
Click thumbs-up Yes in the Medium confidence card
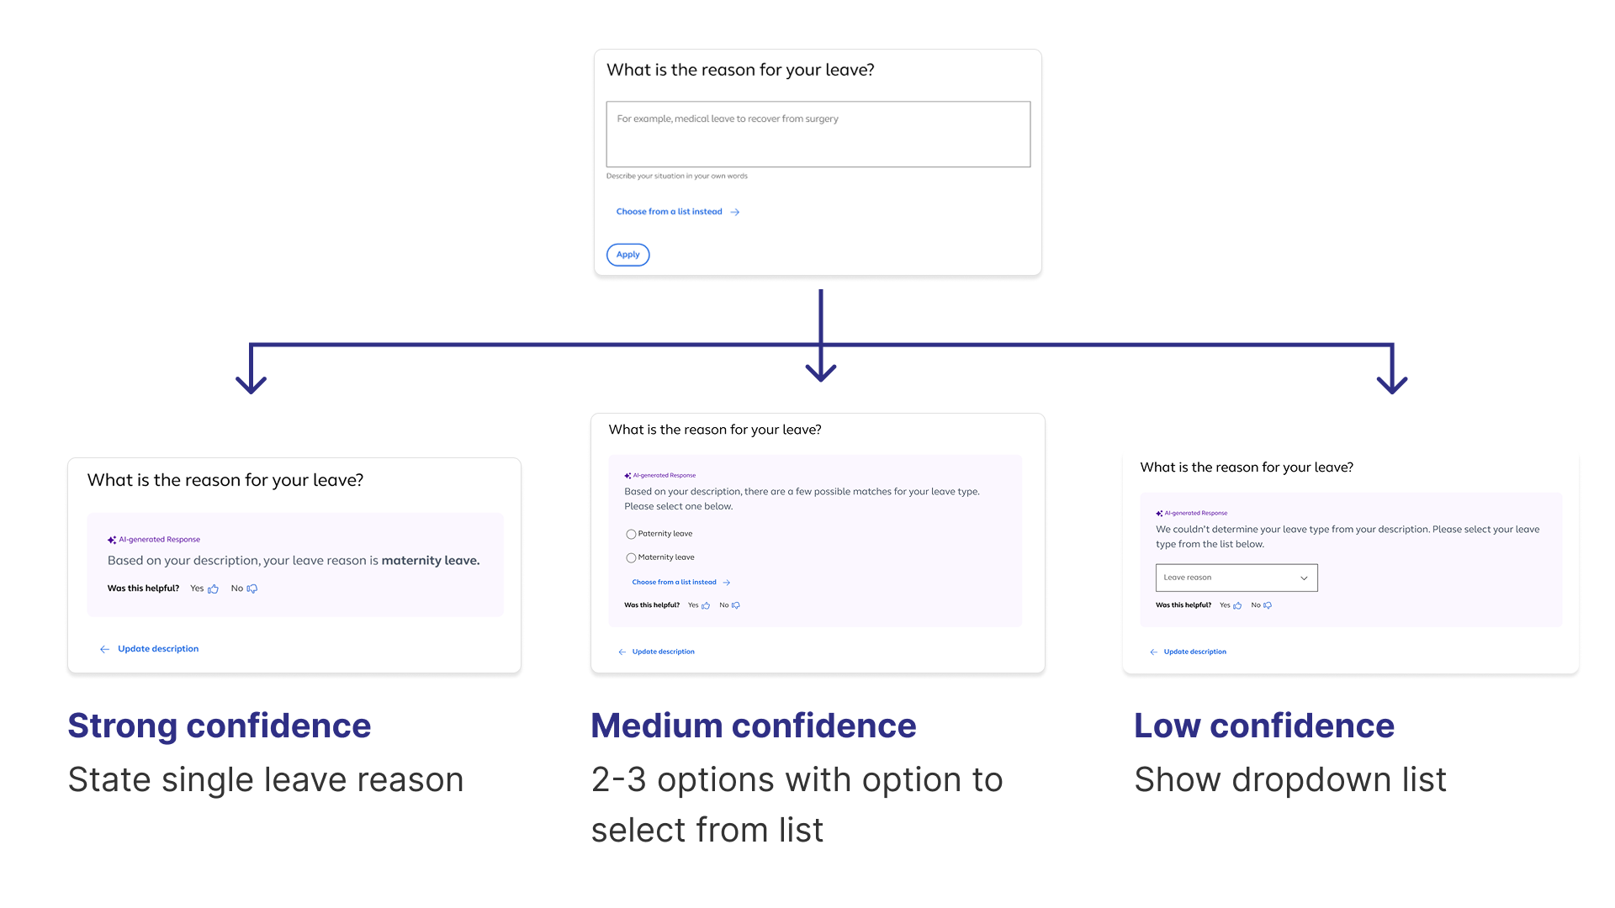coord(699,605)
